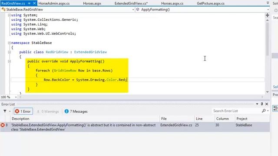Click the using System.Linq line
The image size is (278, 156).
(29, 24)
